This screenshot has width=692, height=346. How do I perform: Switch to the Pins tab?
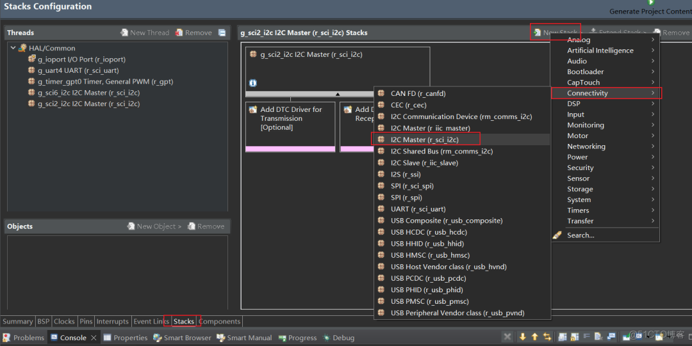click(86, 321)
